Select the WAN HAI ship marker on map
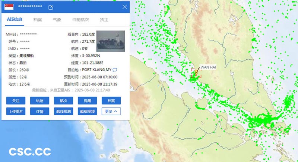 196,73
